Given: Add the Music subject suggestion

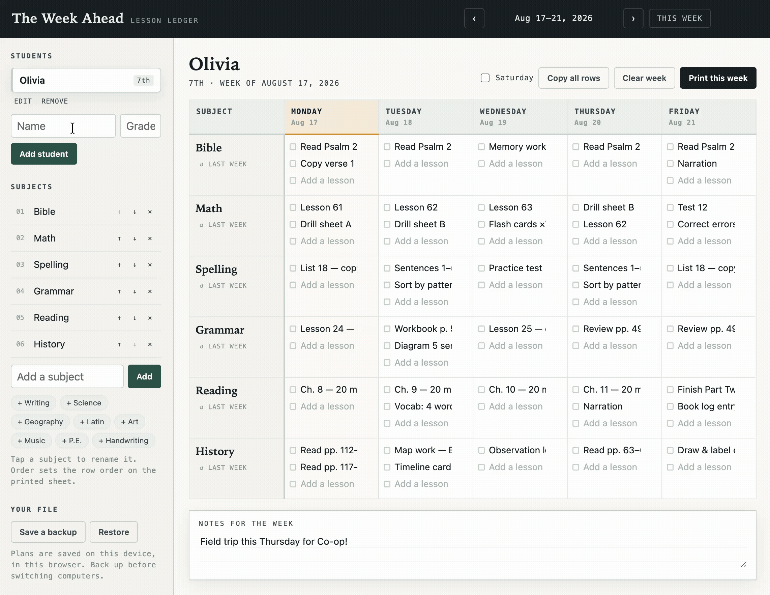Looking at the screenshot, I should 31,441.
